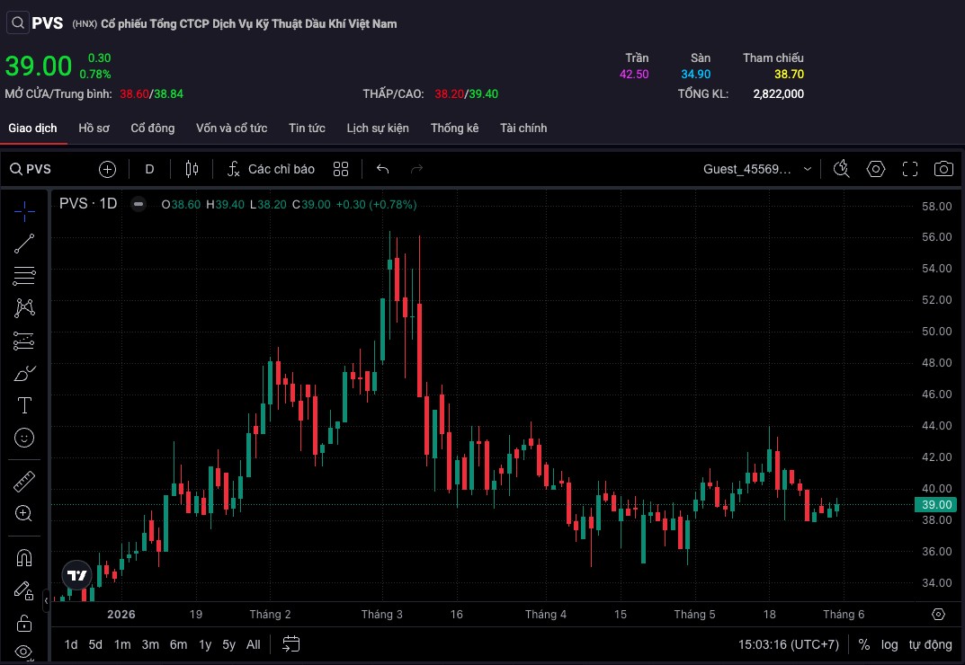The height and width of the screenshot is (665, 965).
Task: Set chart range to 6m
Action: [x=178, y=644]
